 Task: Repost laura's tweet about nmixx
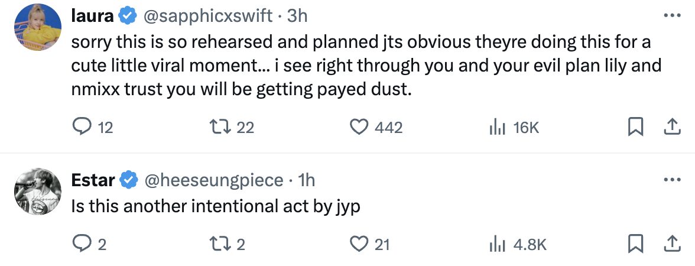[220, 127]
